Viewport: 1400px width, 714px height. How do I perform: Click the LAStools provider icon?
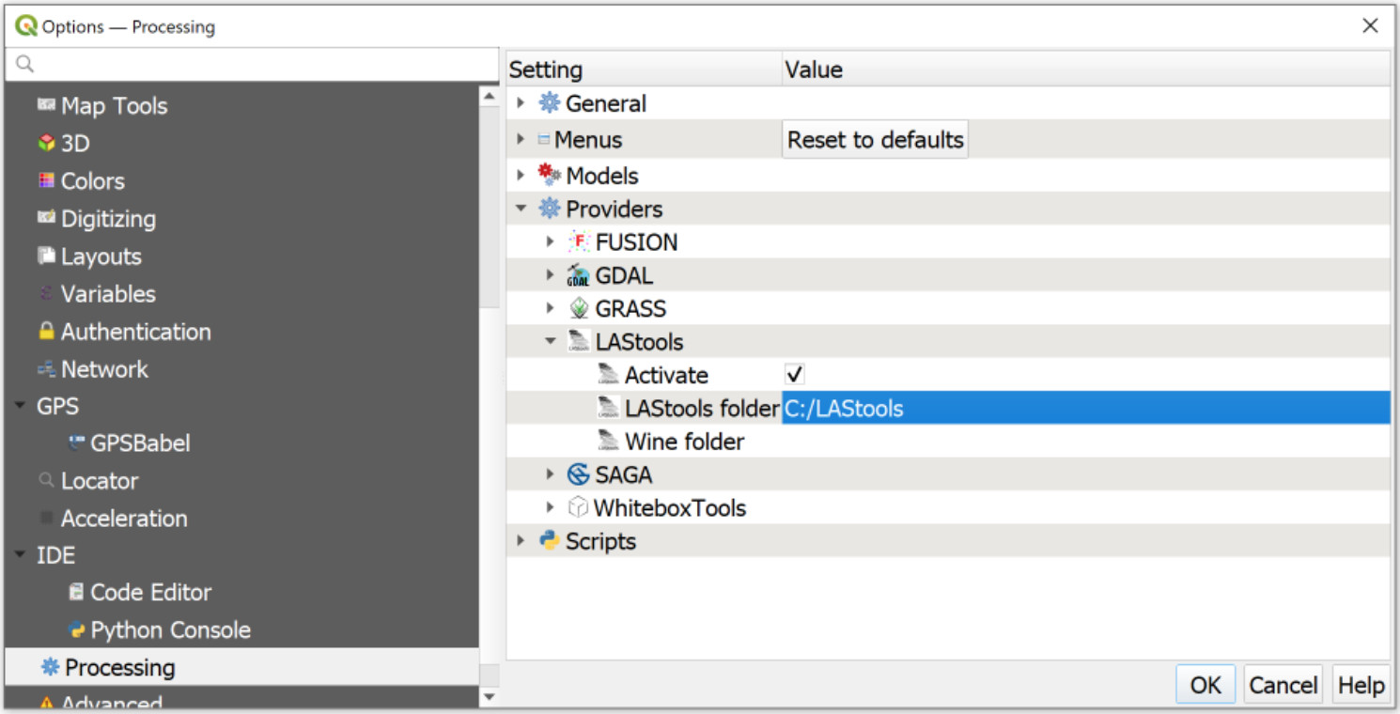[x=579, y=342]
